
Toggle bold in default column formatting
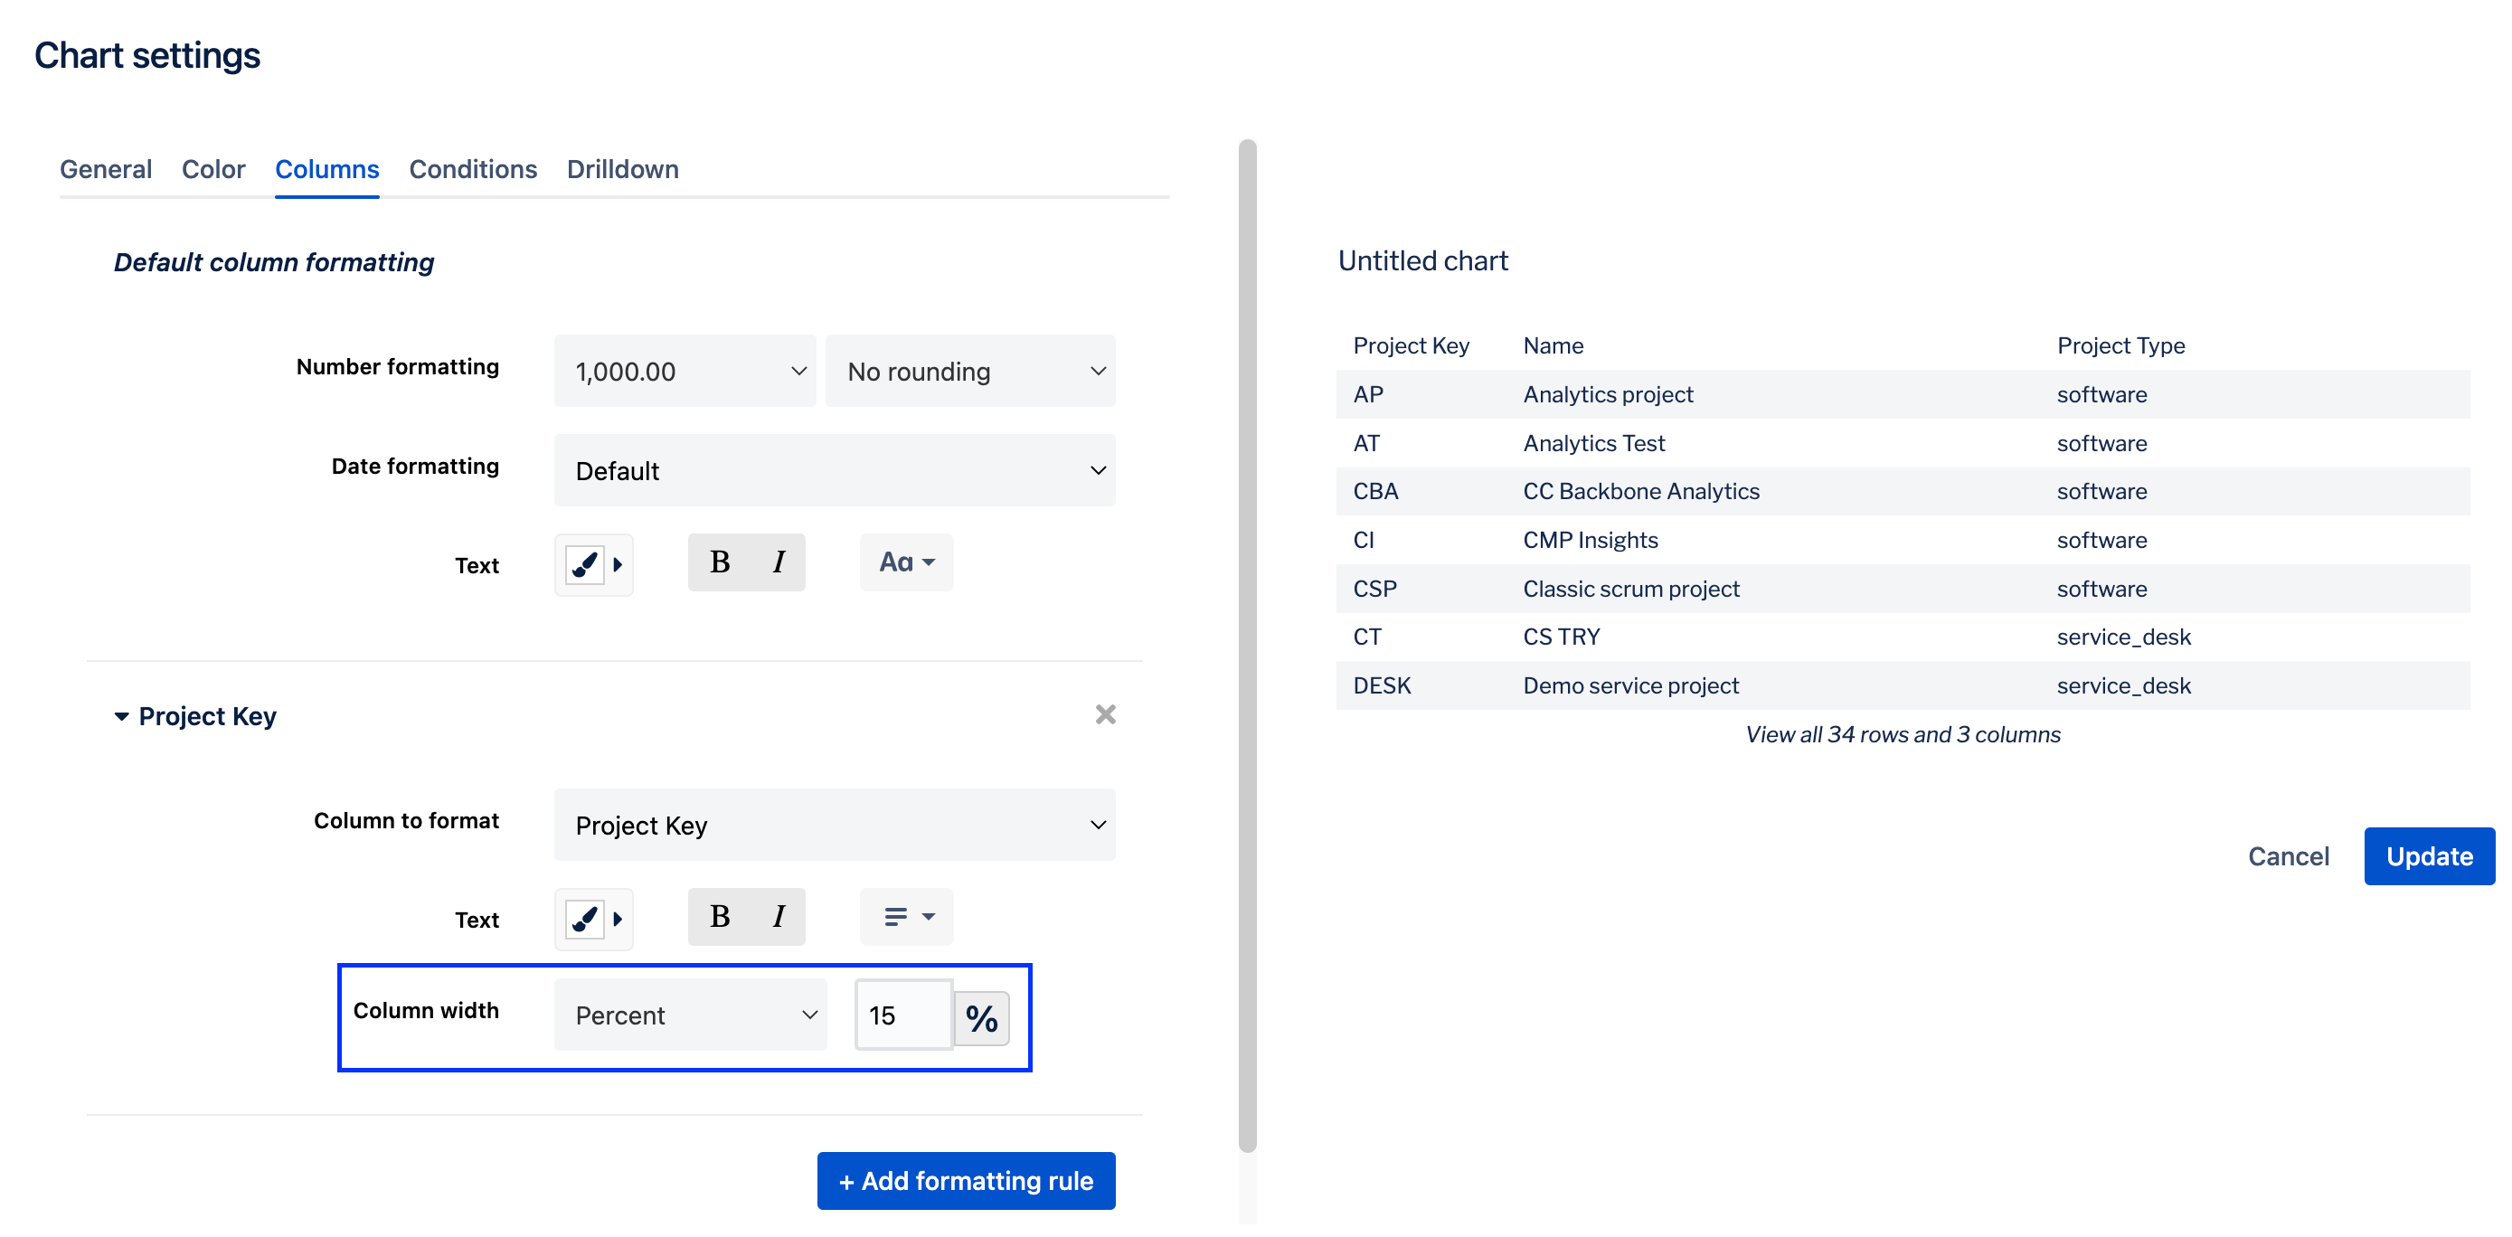(x=719, y=562)
